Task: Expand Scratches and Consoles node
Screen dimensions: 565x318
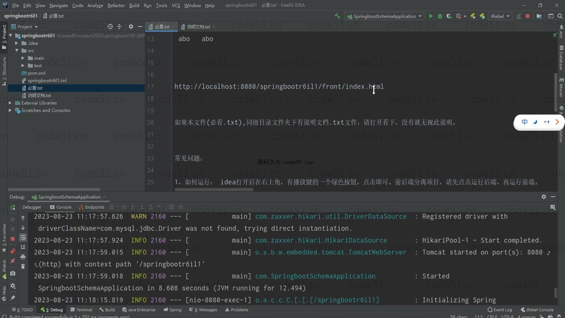Action: point(10,110)
